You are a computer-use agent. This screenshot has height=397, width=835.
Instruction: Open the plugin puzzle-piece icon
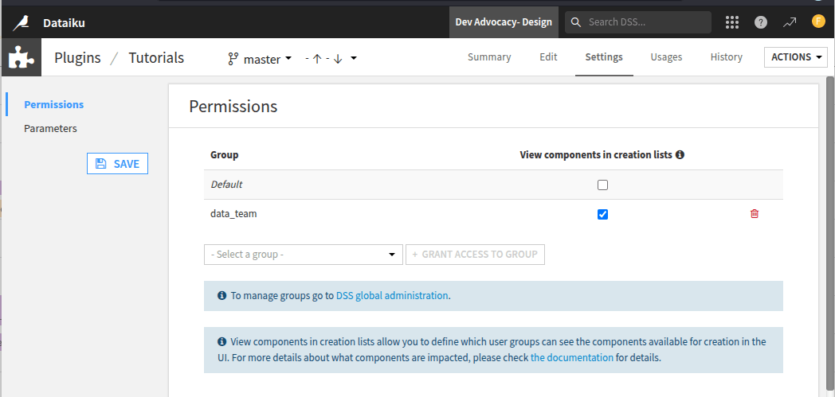[x=22, y=57]
